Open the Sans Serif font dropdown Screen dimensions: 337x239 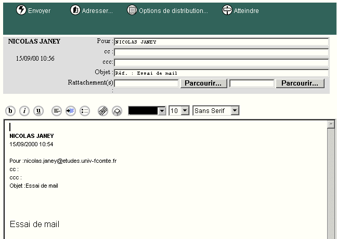click(x=235, y=111)
